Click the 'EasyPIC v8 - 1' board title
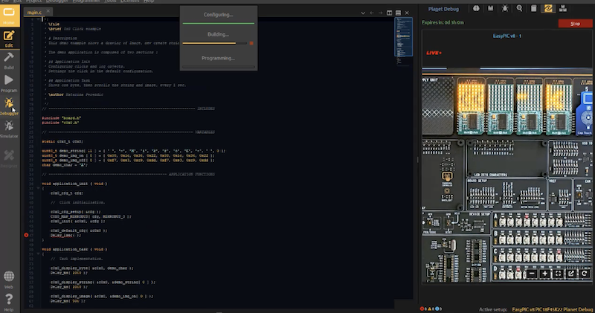The height and width of the screenshot is (313, 595). point(507,36)
